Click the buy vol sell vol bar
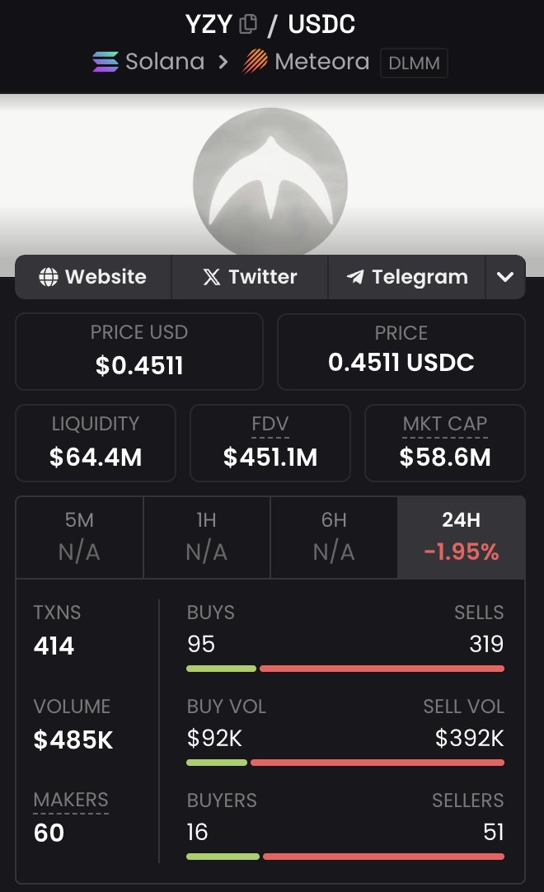 click(345, 763)
